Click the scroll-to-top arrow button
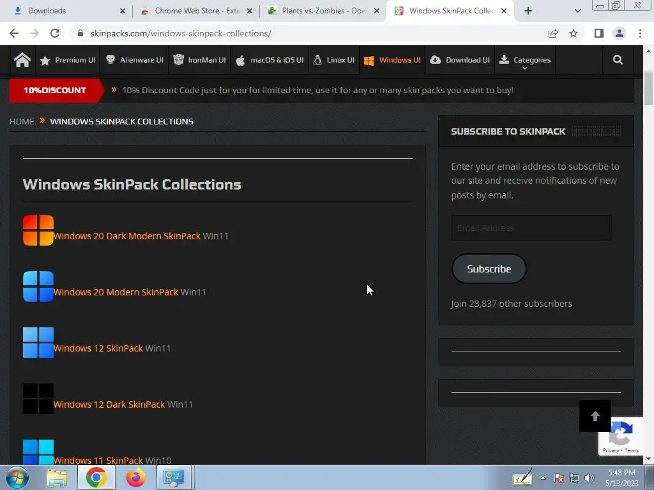The width and height of the screenshot is (654, 490). [x=595, y=416]
